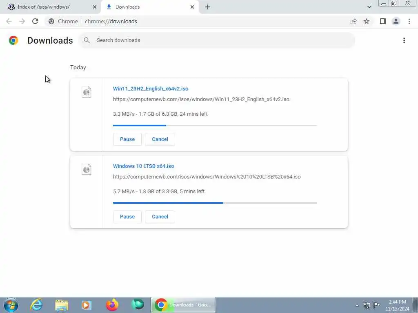Click the Action Center flag icon
The height and width of the screenshot is (313, 418).
click(376, 305)
